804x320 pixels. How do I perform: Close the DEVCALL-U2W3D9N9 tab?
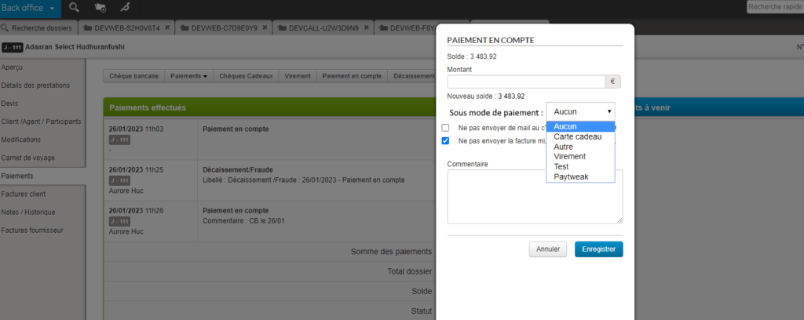[366, 27]
